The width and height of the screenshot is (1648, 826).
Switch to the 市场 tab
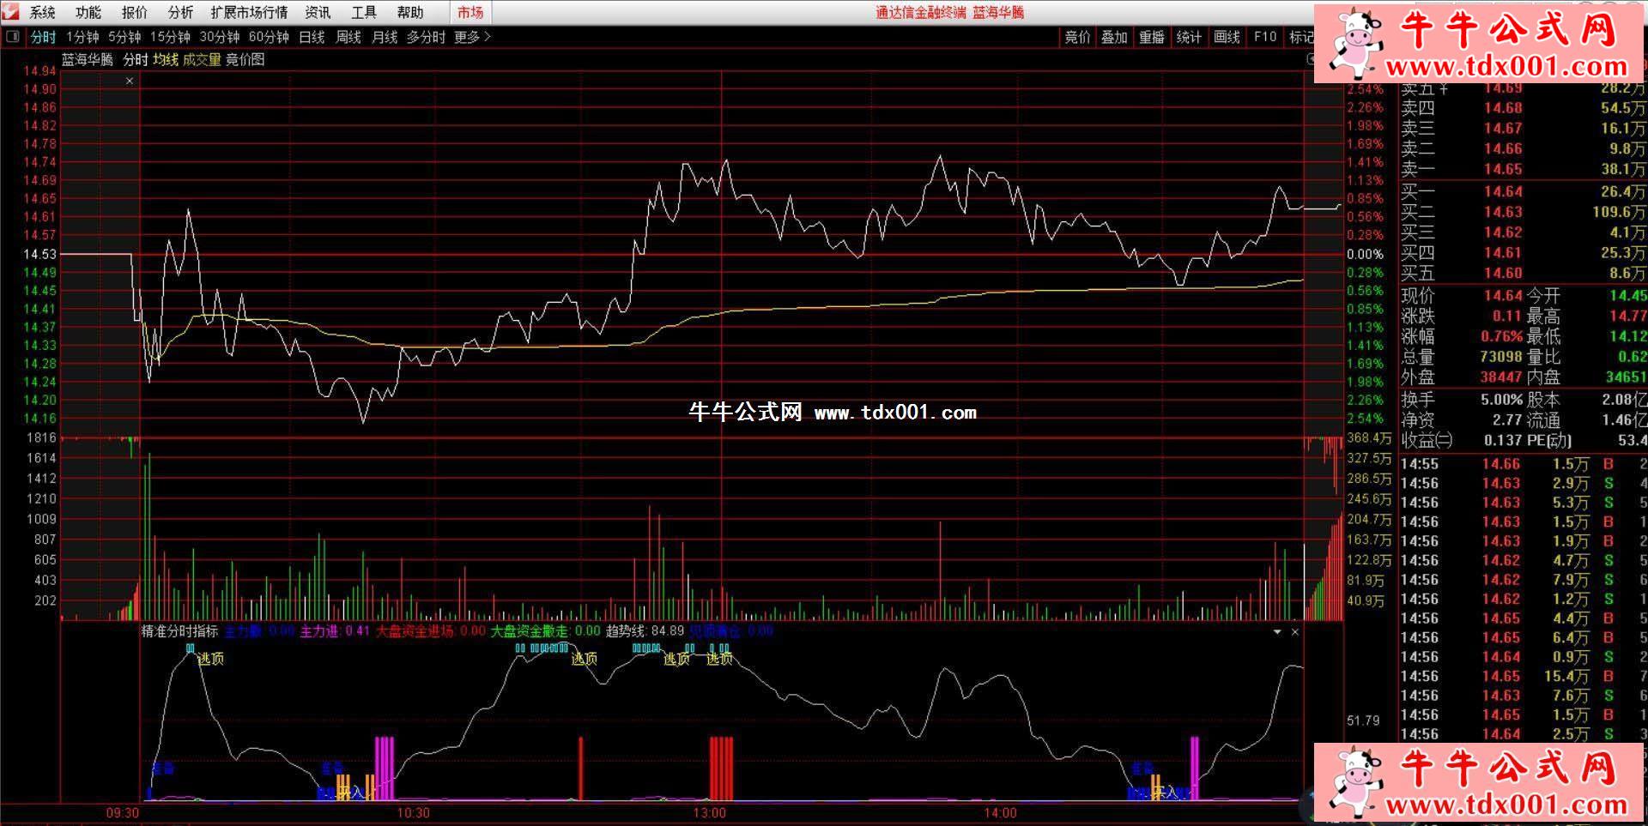pyautogui.click(x=470, y=12)
